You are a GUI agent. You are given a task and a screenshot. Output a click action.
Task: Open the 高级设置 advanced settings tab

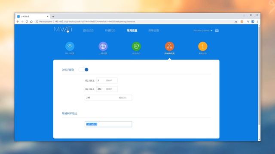point(154,30)
